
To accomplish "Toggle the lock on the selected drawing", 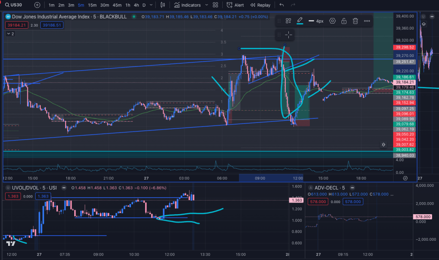I will pos(344,21).
